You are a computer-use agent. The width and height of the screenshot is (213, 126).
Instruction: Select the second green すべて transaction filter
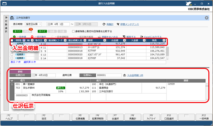(42, 31)
